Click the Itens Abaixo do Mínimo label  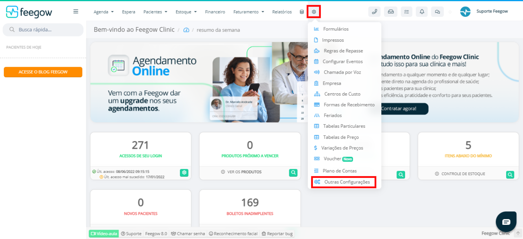pyautogui.click(x=468, y=156)
